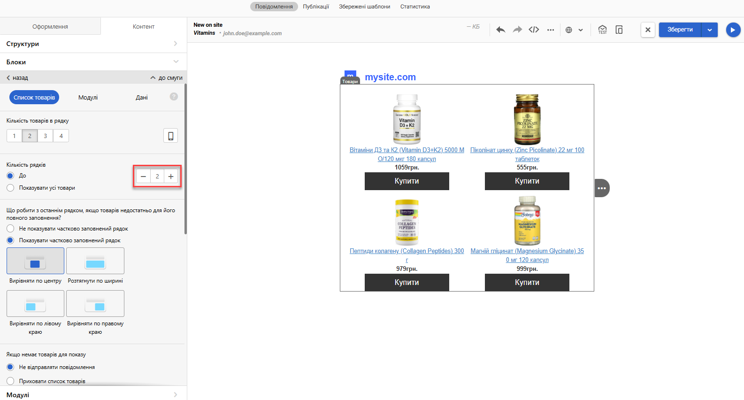
Task: Select the Список товарів tab
Action: (x=34, y=97)
